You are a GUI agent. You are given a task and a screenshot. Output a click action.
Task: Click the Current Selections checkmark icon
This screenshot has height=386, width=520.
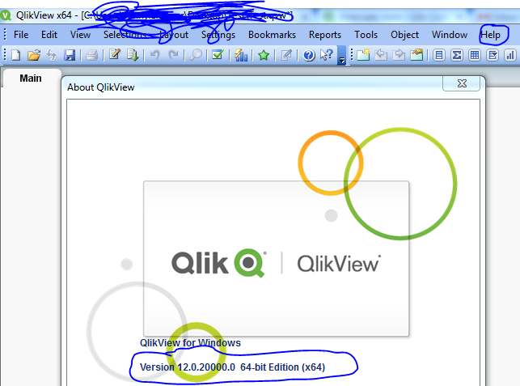click(x=218, y=55)
